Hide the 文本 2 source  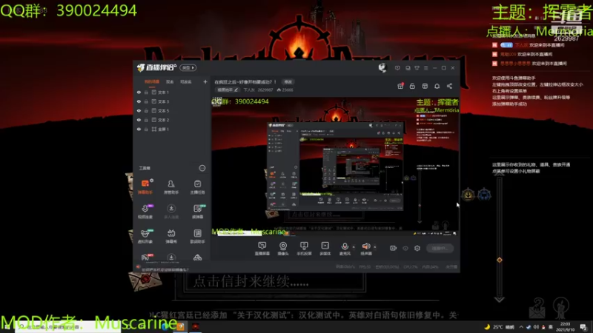tap(139, 120)
